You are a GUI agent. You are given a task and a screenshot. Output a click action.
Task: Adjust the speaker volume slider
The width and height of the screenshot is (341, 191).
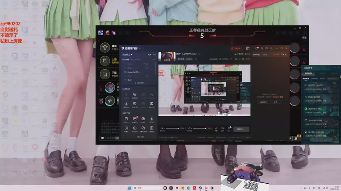tap(199, 128)
